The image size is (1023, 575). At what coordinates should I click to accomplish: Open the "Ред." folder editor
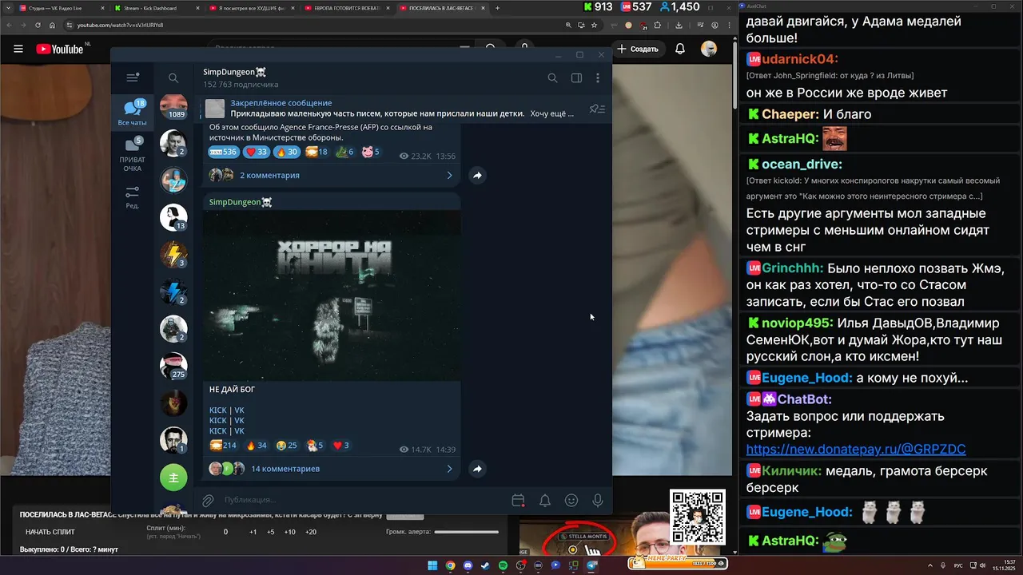pos(133,197)
